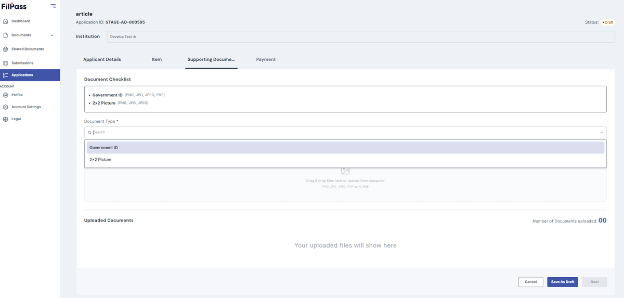Click 'Your uploaded files will show here' text

point(345,245)
